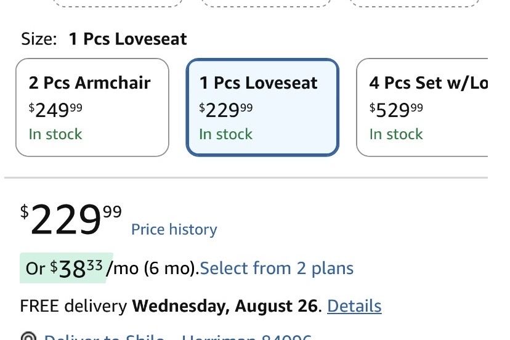The width and height of the screenshot is (510, 340).
Task: Click the top-left dashed outline box
Action: click(118, 3)
